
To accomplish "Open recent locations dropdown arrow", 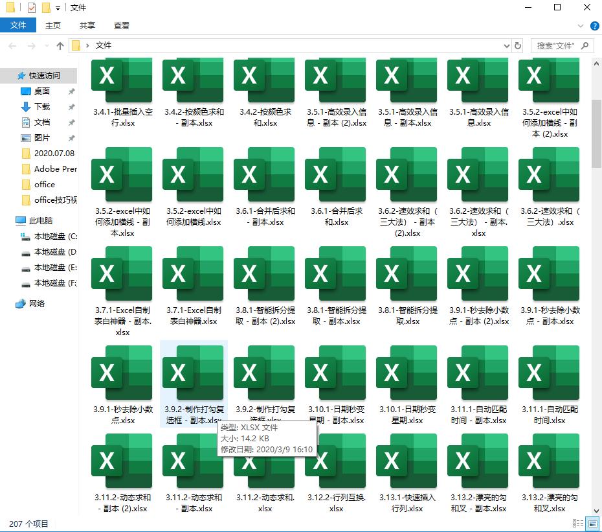I will click(x=47, y=46).
